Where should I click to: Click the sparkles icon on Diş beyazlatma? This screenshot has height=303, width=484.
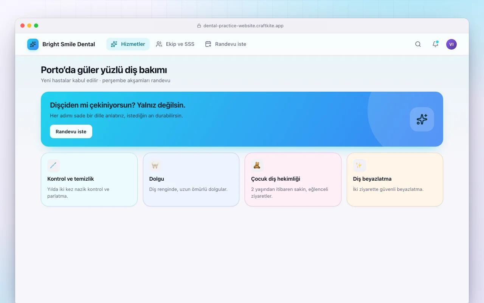(x=359, y=166)
